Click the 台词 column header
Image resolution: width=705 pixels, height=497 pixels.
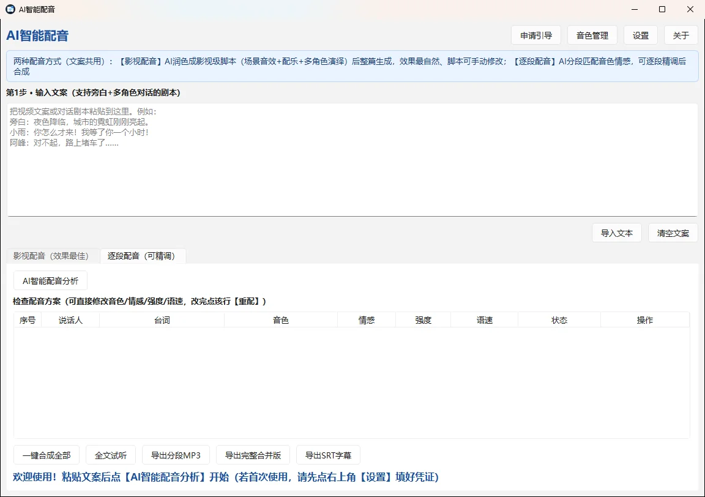[162, 319]
